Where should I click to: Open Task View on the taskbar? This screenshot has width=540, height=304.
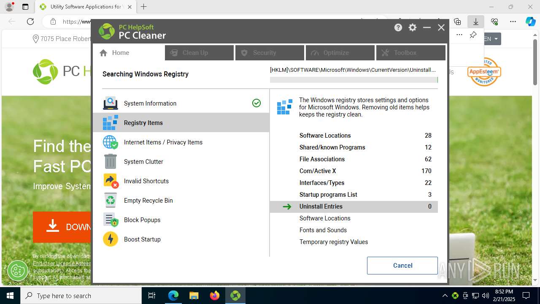point(152,296)
